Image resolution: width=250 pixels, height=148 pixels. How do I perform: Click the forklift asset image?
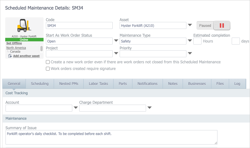click(x=24, y=26)
